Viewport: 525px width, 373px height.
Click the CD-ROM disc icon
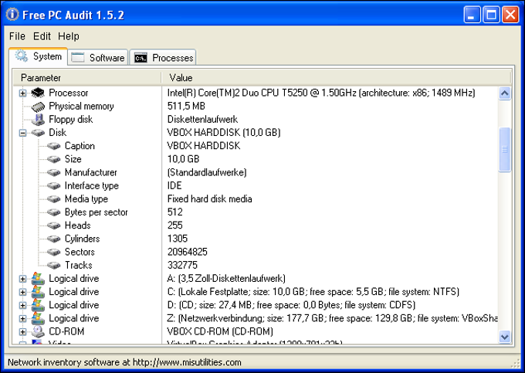tap(38, 331)
